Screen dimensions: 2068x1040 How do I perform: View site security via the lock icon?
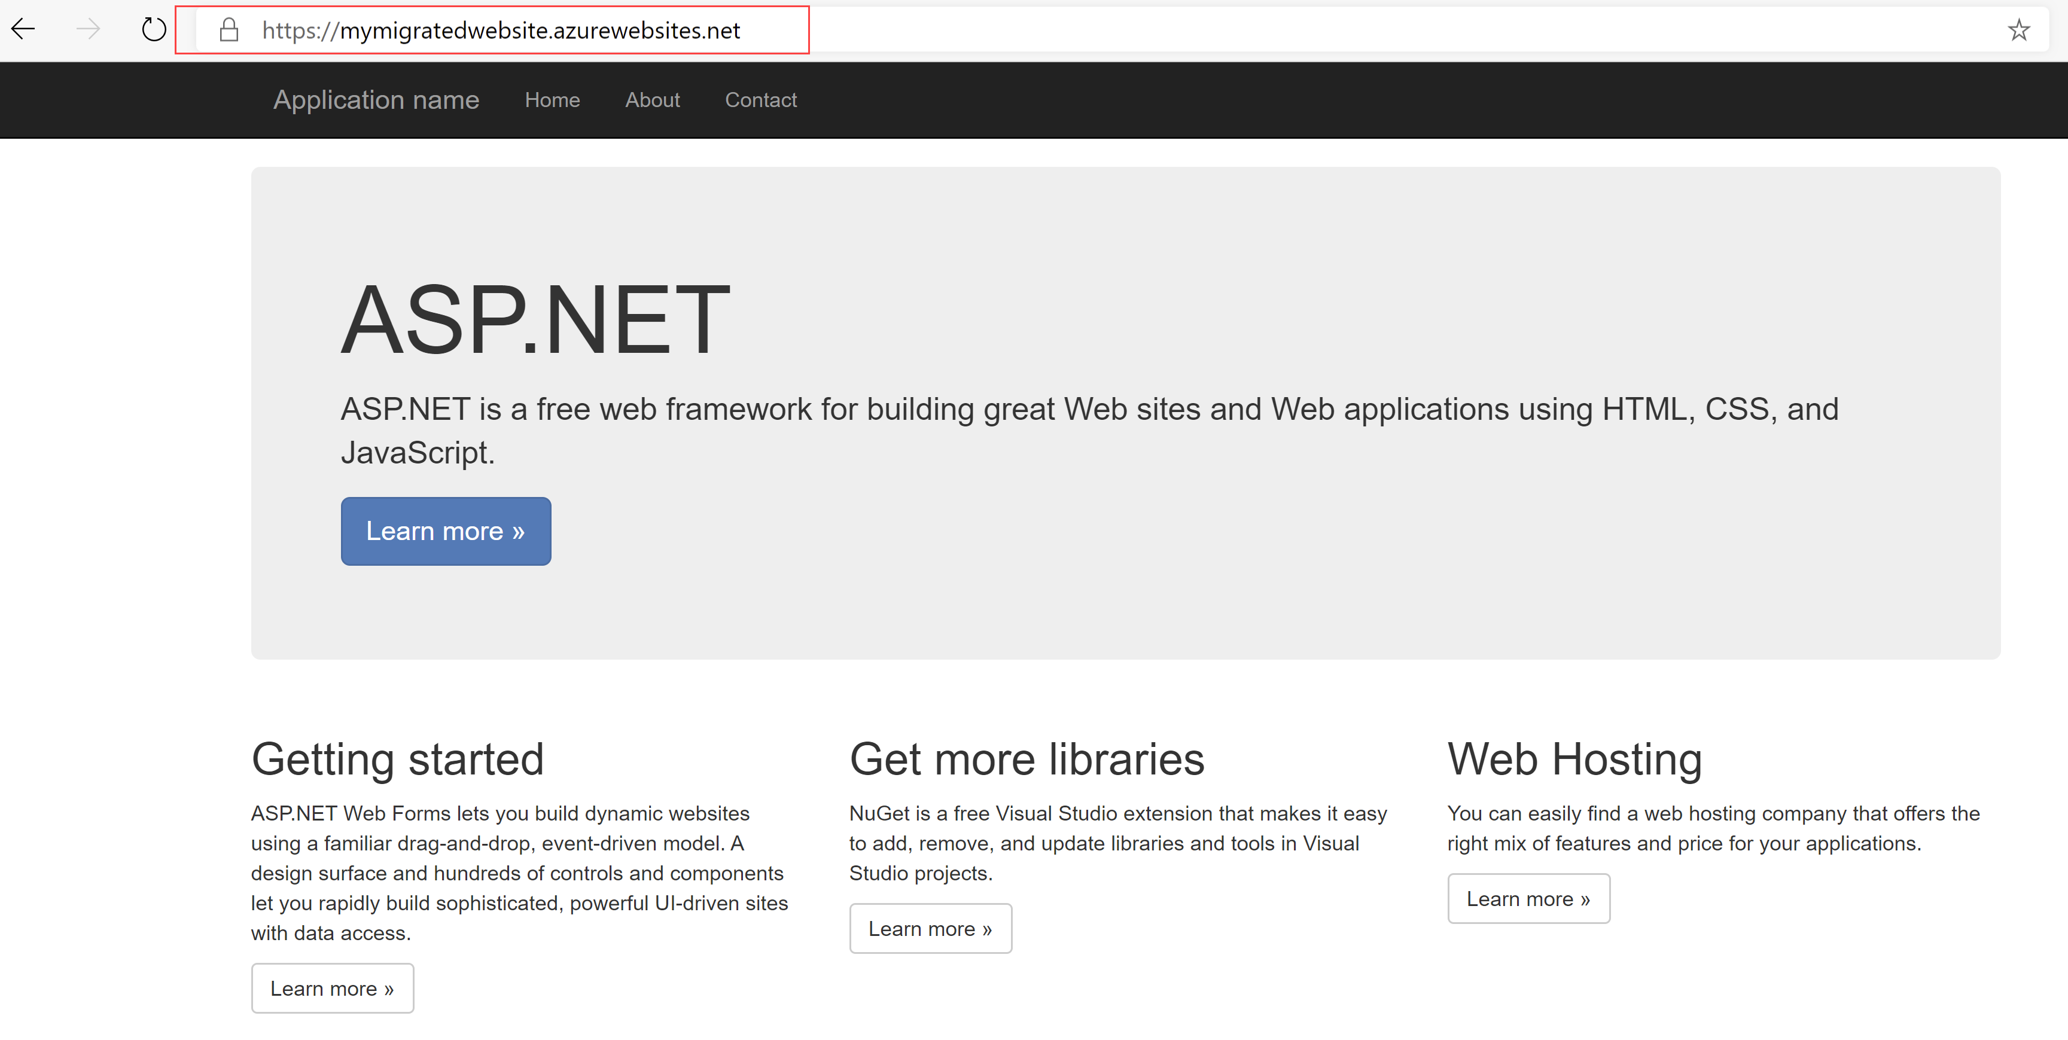[x=229, y=30]
